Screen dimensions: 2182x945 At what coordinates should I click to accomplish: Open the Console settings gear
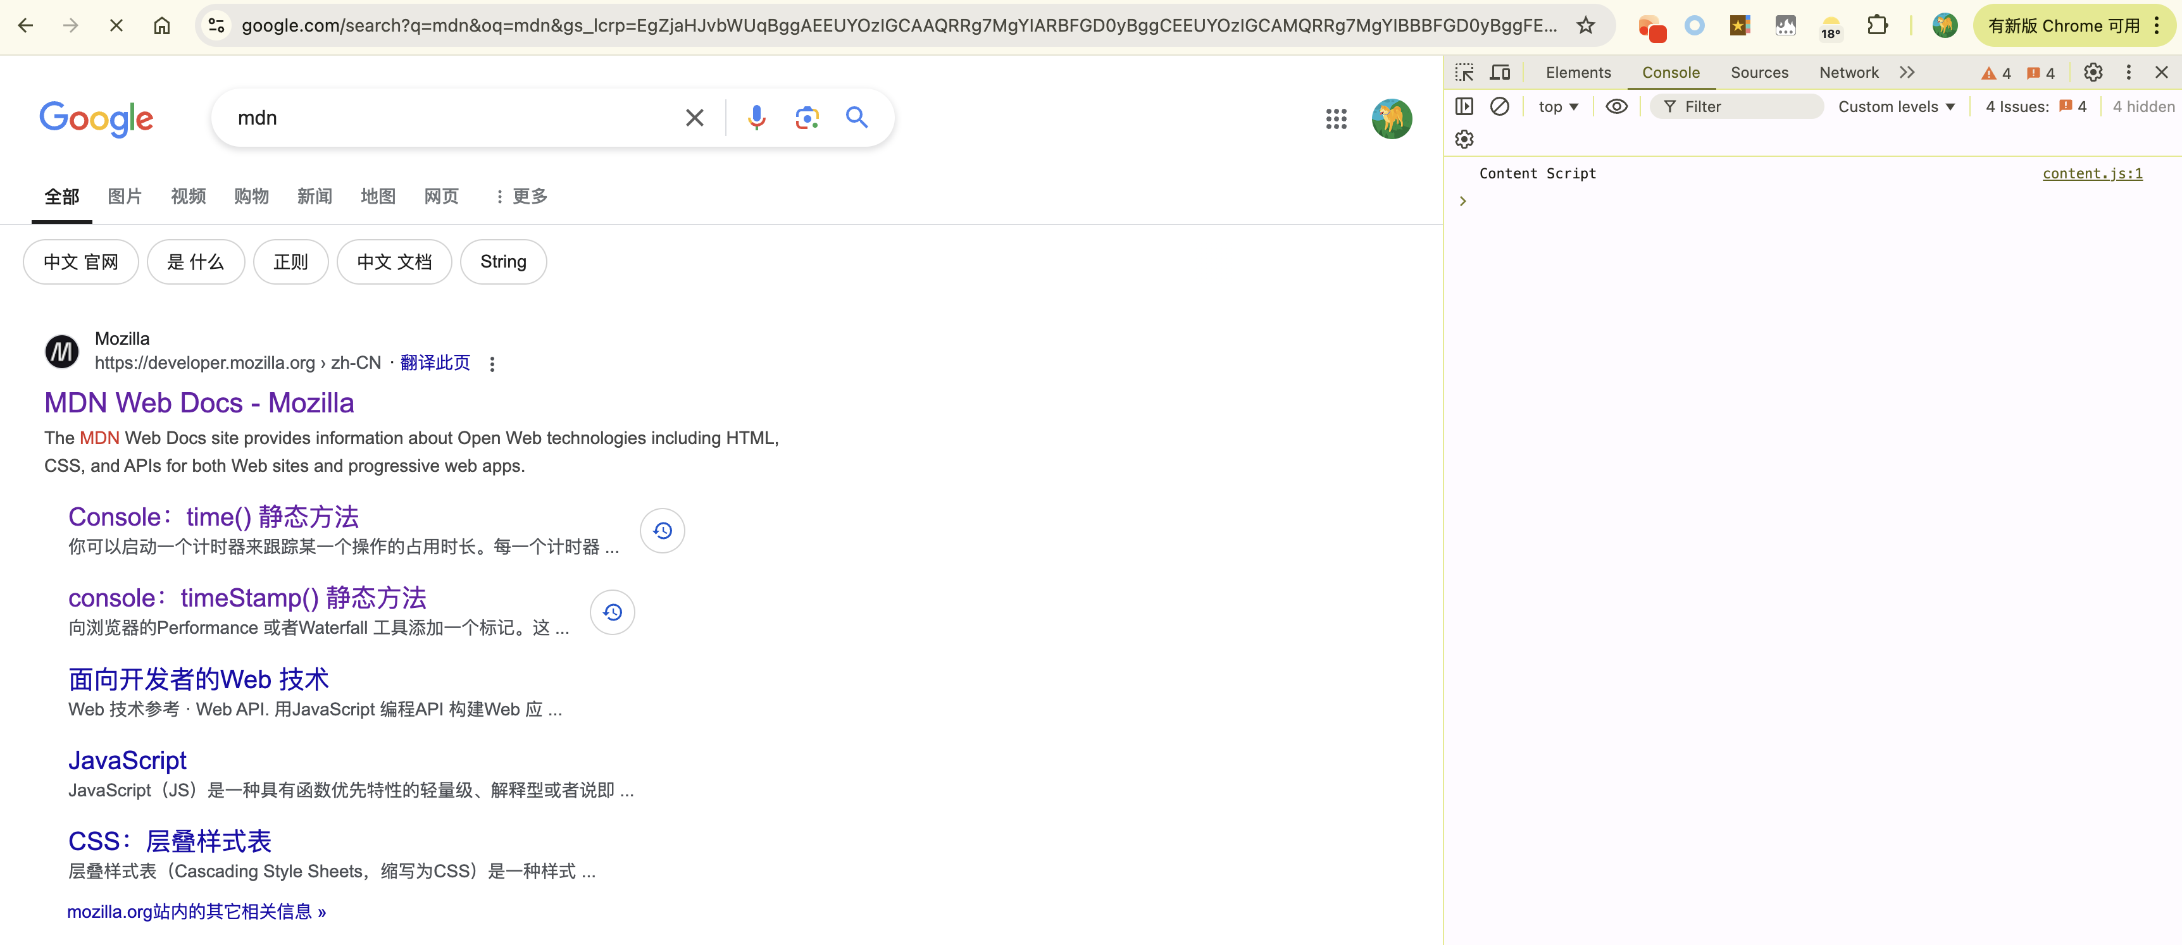[x=1464, y=139]
